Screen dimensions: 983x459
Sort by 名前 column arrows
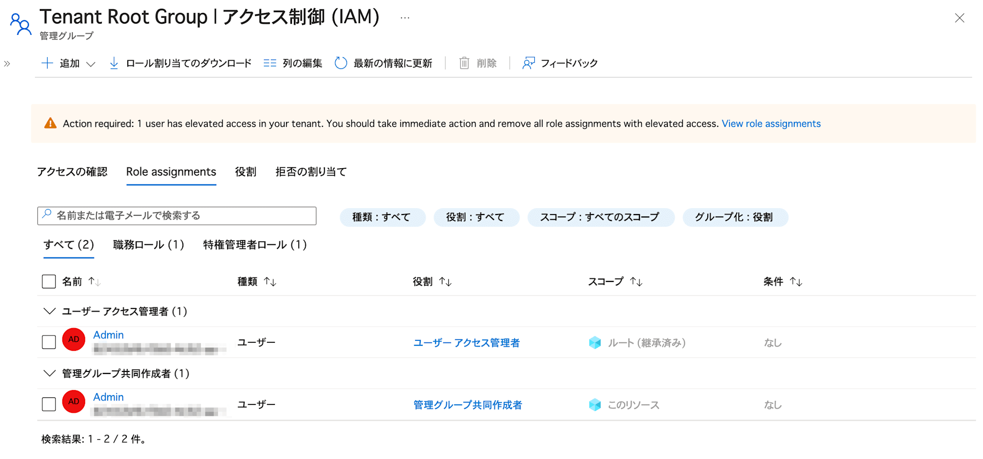[x=94, y=281]
